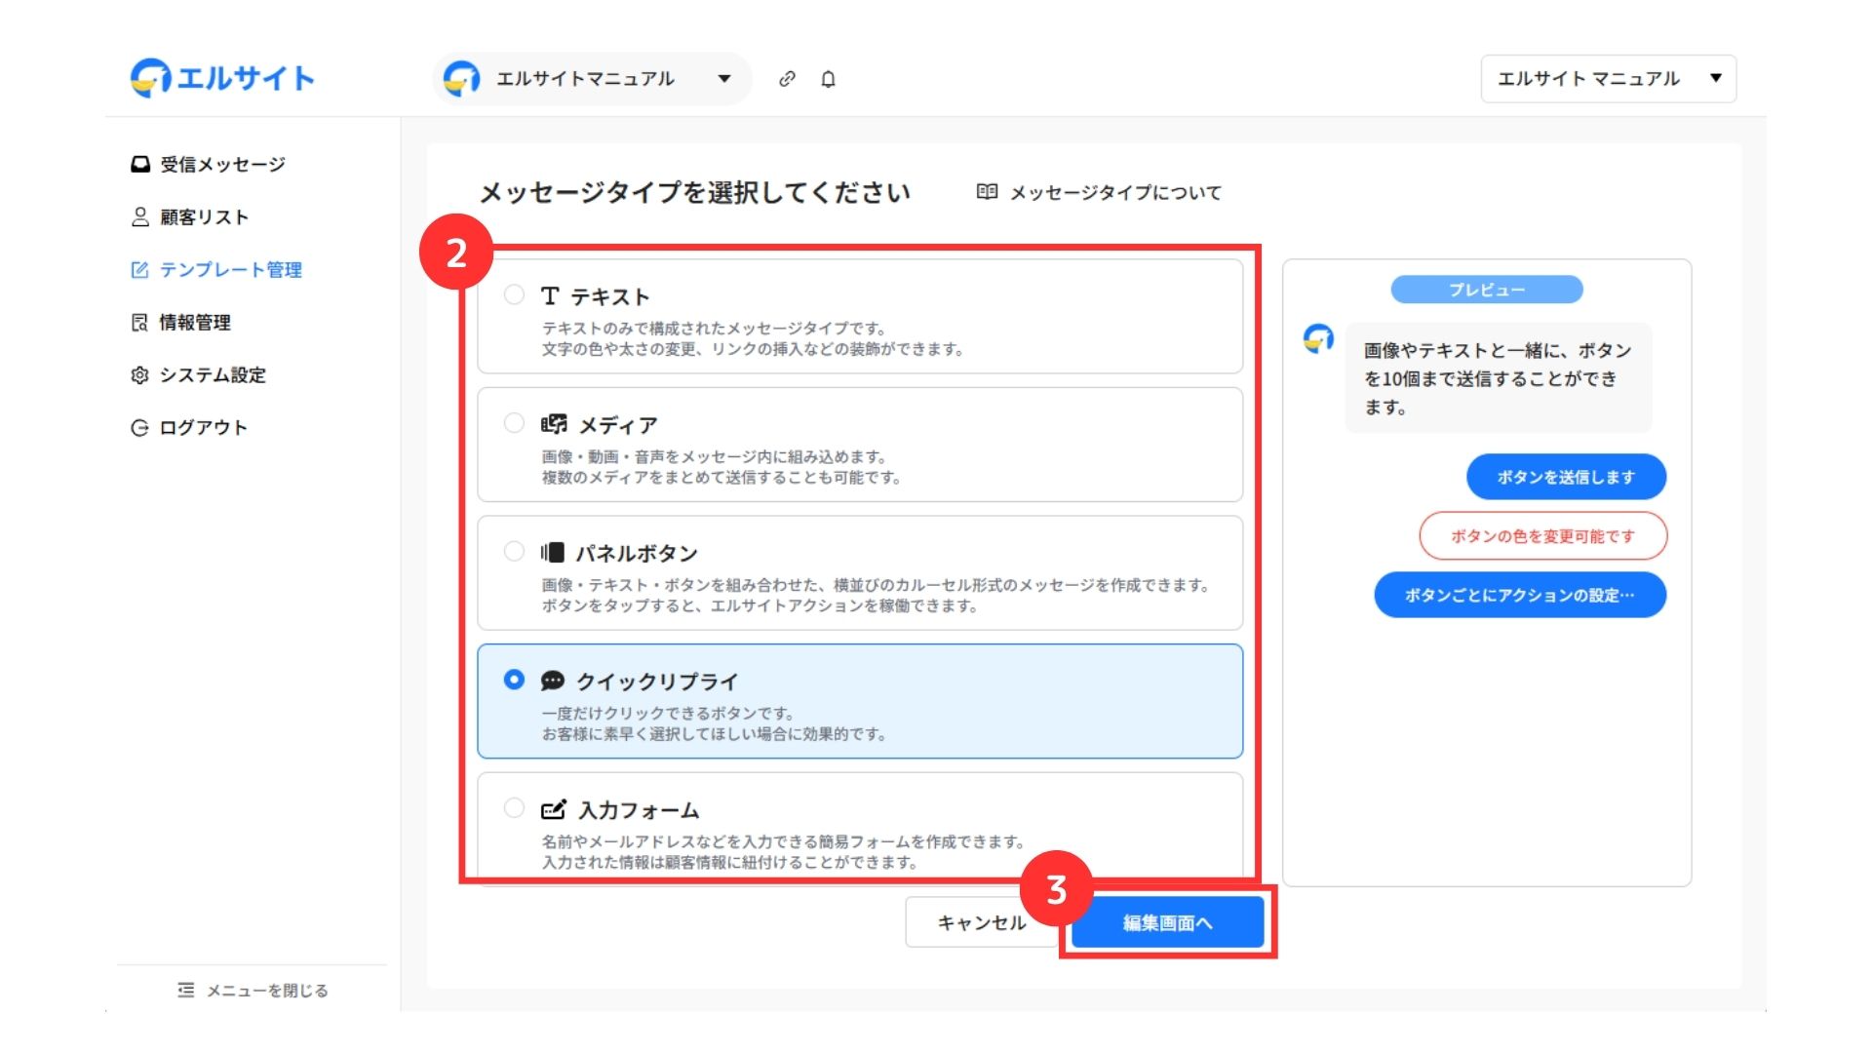Choose the 入力フォーム radio option
The height and width of the screenshot is (1053, 1872).
pos(514,808)
